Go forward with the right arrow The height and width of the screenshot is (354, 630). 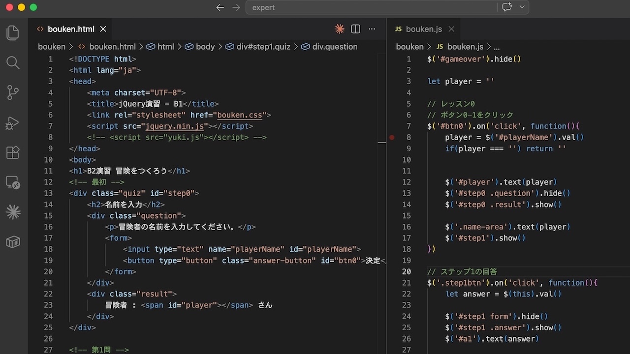(x=236, y=7)
